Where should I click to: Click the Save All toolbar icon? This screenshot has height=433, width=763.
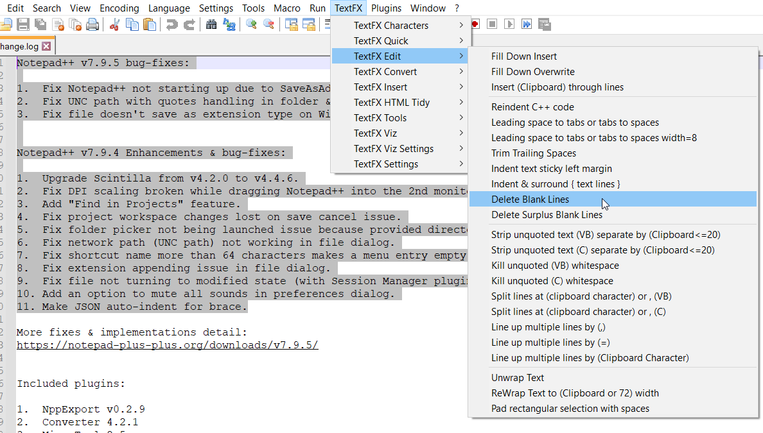40,24
